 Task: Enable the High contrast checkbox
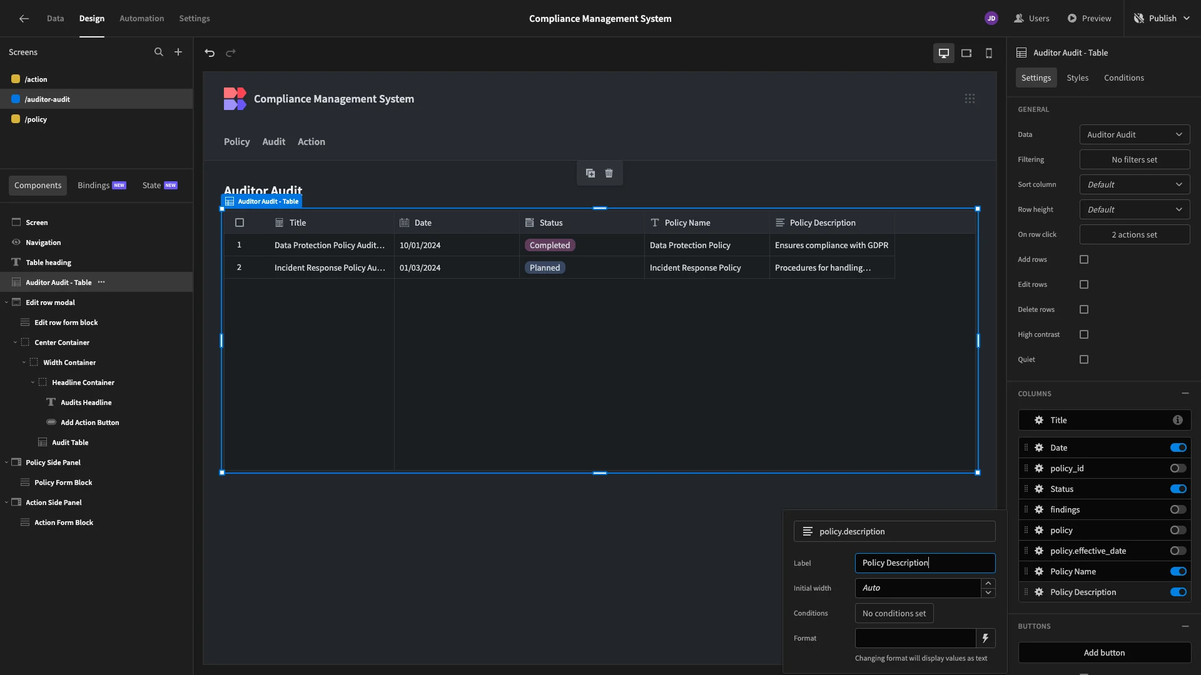tap(1084, 334)
